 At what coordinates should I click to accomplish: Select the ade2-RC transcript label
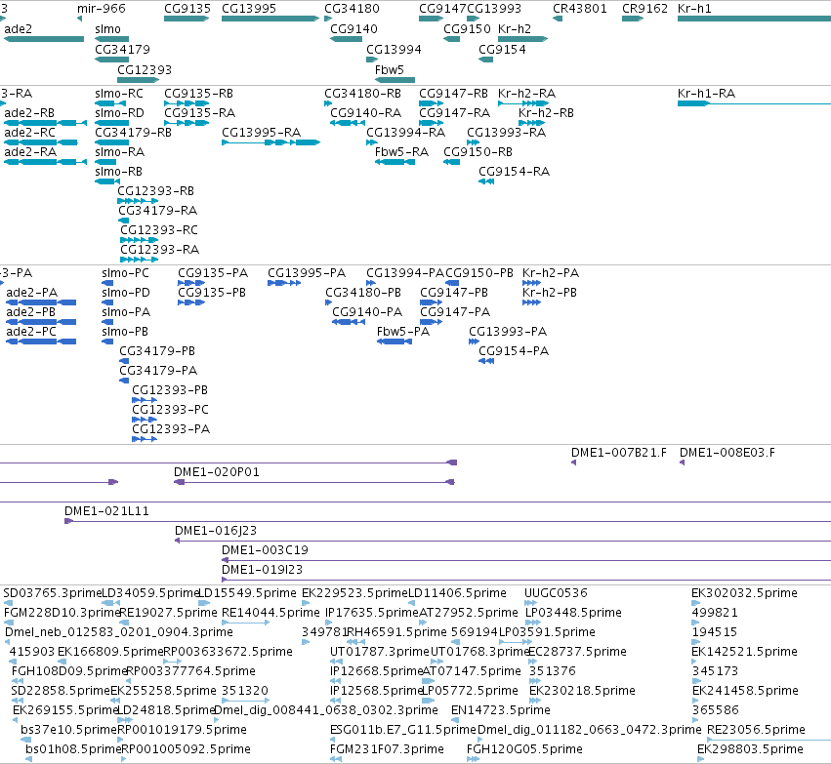coord(29,133)
